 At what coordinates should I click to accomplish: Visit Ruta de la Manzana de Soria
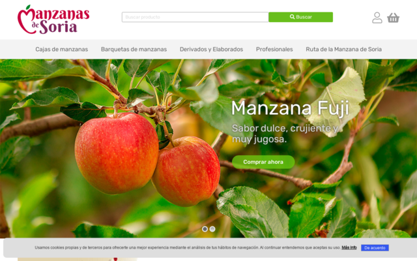point(343,50)
